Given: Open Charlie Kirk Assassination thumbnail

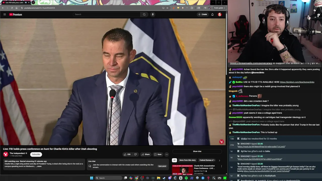Looking at the screenshot, I should (x=182, y=170).
